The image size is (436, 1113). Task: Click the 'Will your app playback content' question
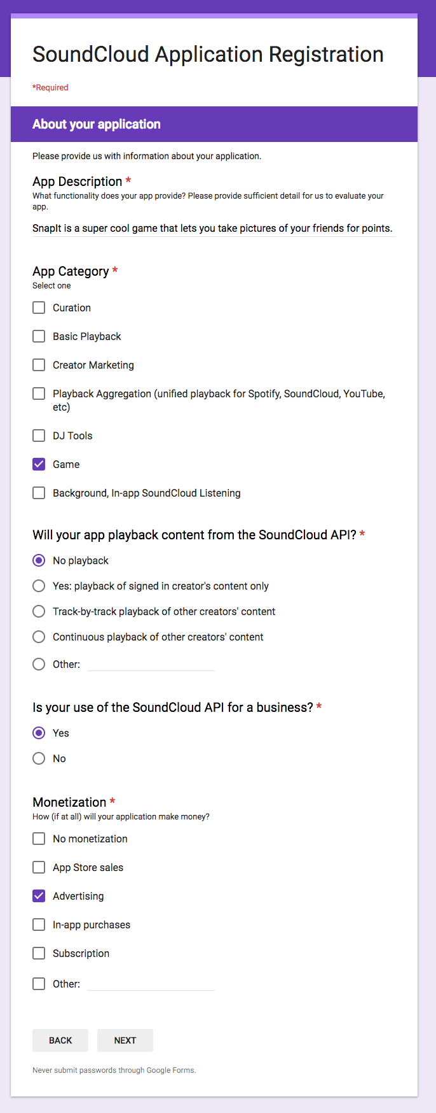[199, 535]
